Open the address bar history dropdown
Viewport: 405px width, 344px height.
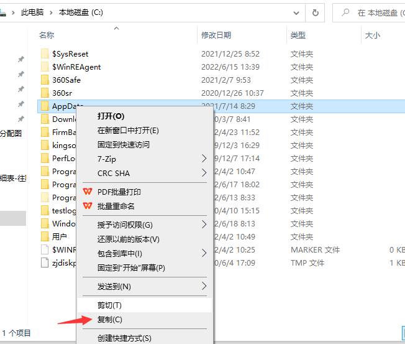[296, 12]
